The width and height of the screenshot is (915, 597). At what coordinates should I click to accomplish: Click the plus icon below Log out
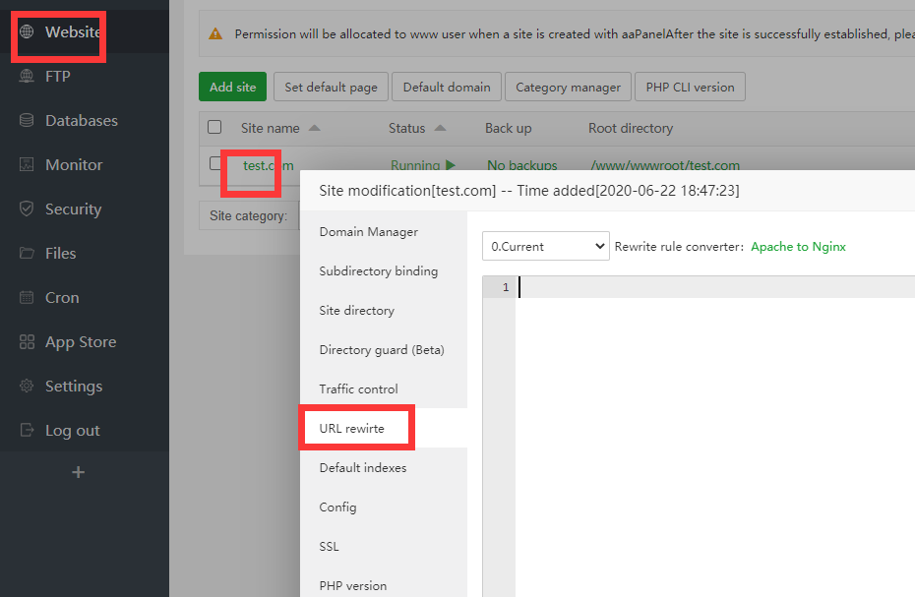click(79, 472)
